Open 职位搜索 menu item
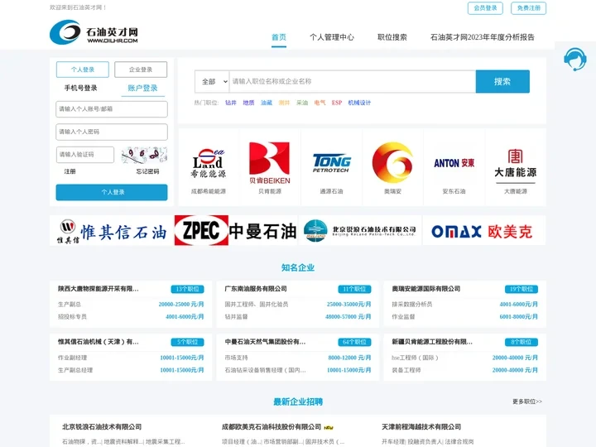 (392, 37)
